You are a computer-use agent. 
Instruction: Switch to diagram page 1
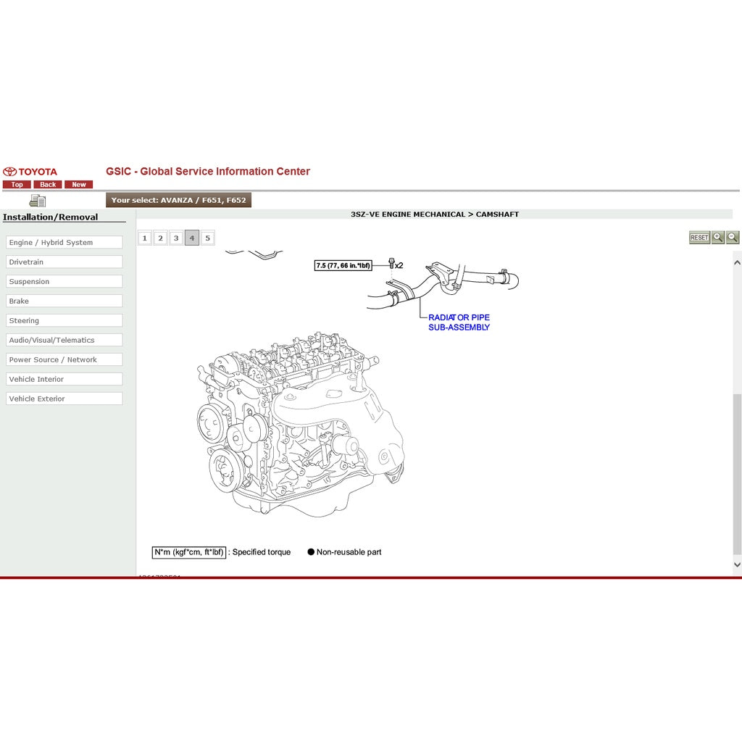coord(144,237)
